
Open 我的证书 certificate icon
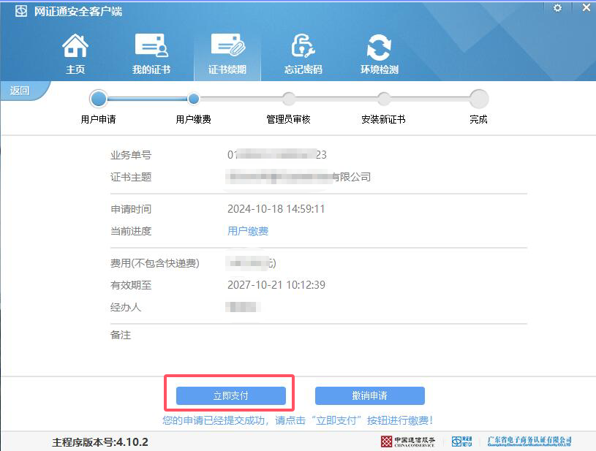(x=151, y=47)
